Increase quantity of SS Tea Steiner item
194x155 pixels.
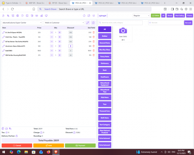pyautogui.click(x=59, y=42)
